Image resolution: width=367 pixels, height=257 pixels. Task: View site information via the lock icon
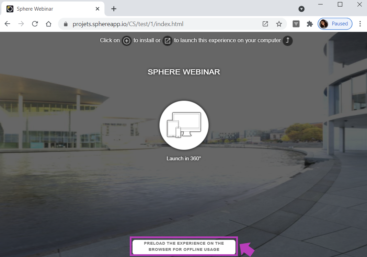pyautogui.click(x=66, y=24)
